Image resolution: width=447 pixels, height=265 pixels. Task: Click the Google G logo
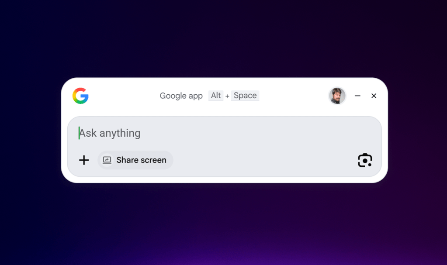coord(81,96)
